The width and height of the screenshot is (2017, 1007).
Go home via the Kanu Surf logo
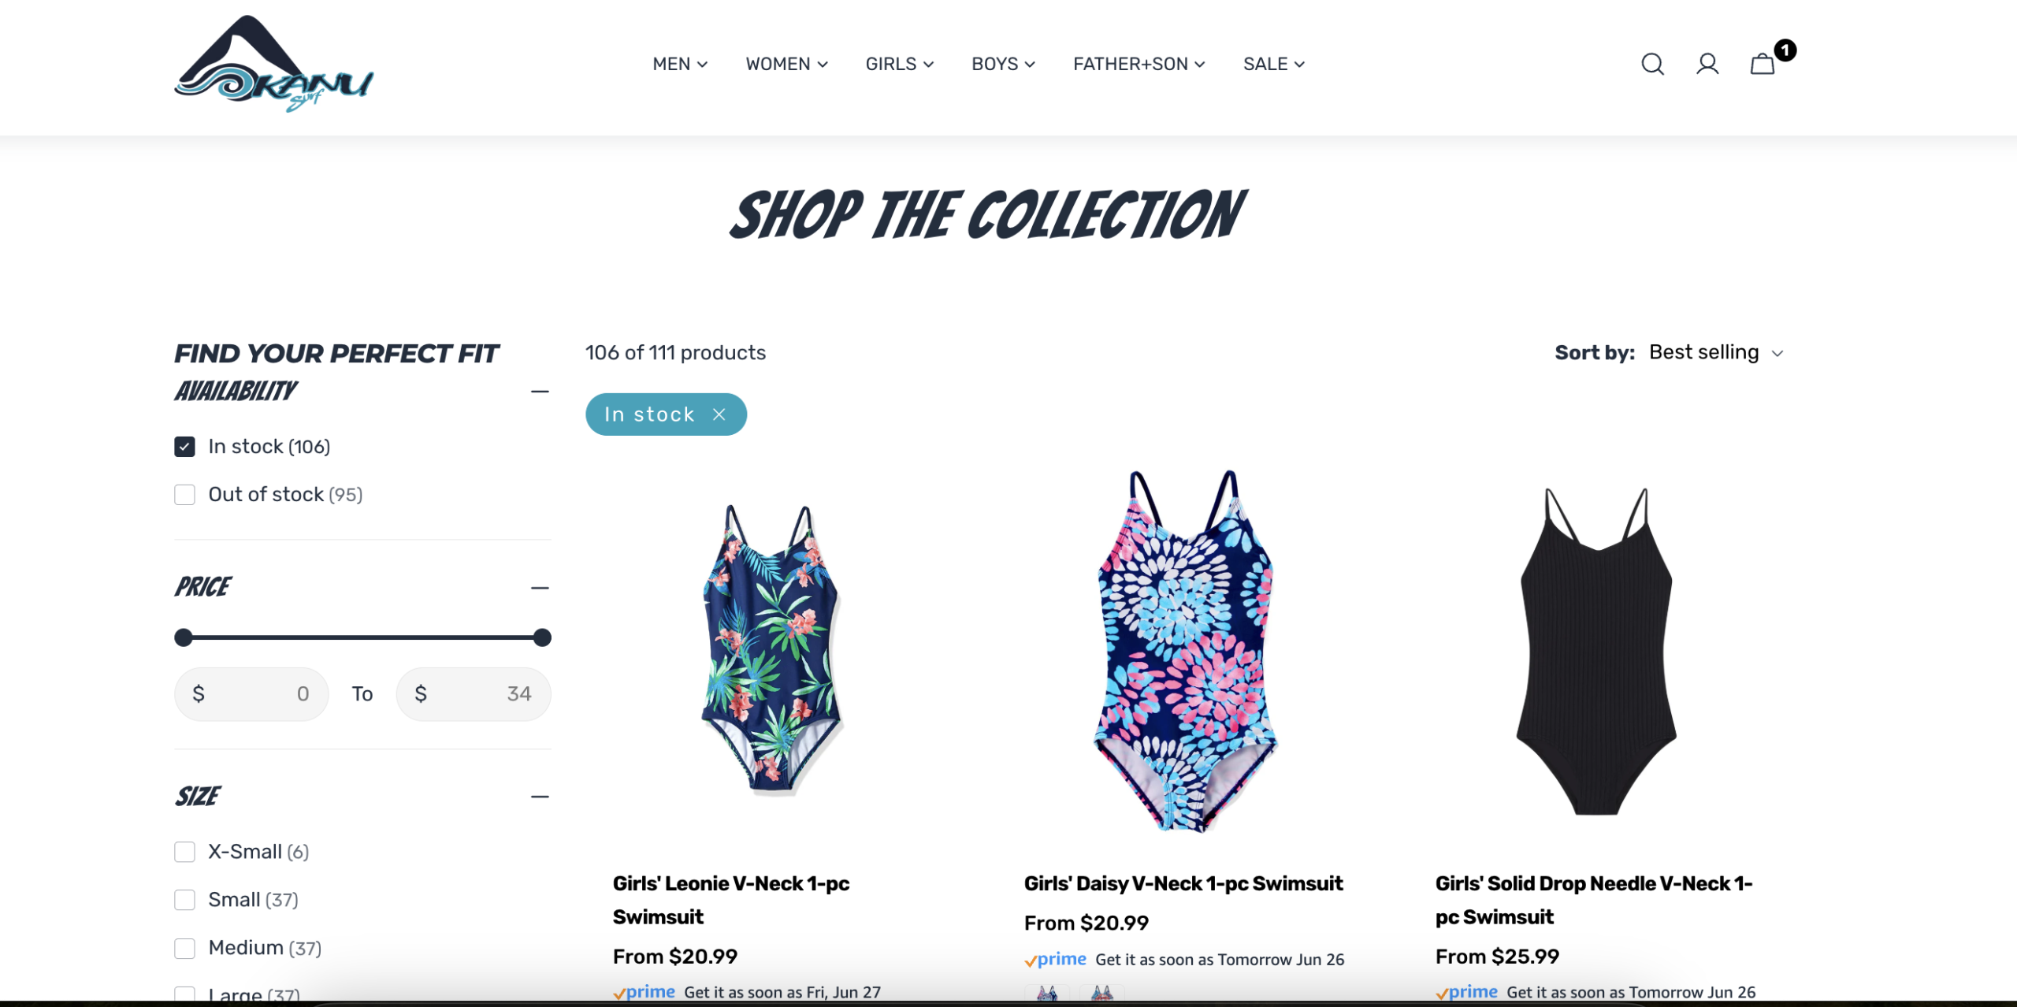273,64
